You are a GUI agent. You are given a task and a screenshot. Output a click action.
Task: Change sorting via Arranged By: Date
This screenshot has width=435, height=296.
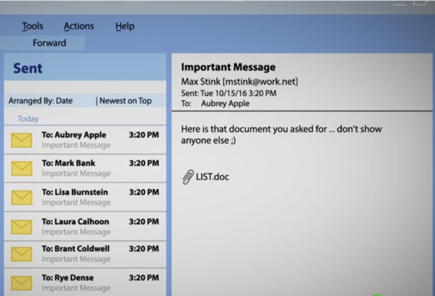pyautogui.click(x=41, y=101)
